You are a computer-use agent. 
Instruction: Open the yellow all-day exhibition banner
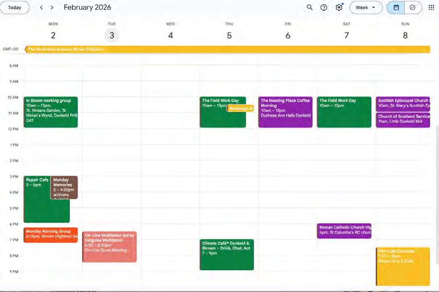(x=227, y=50)
